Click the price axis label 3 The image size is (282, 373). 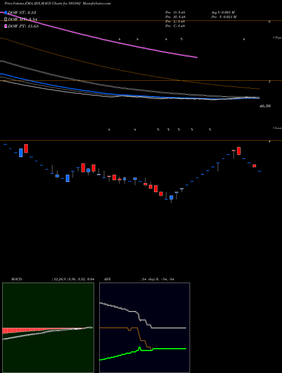269,81
